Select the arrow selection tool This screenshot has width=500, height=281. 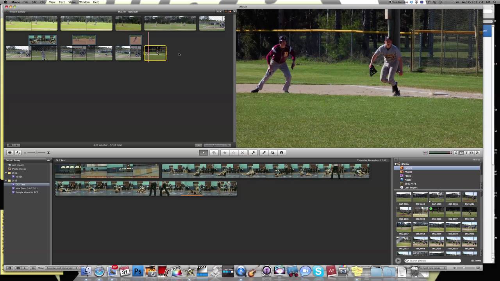pyautogui.click(x=204, y=153)
